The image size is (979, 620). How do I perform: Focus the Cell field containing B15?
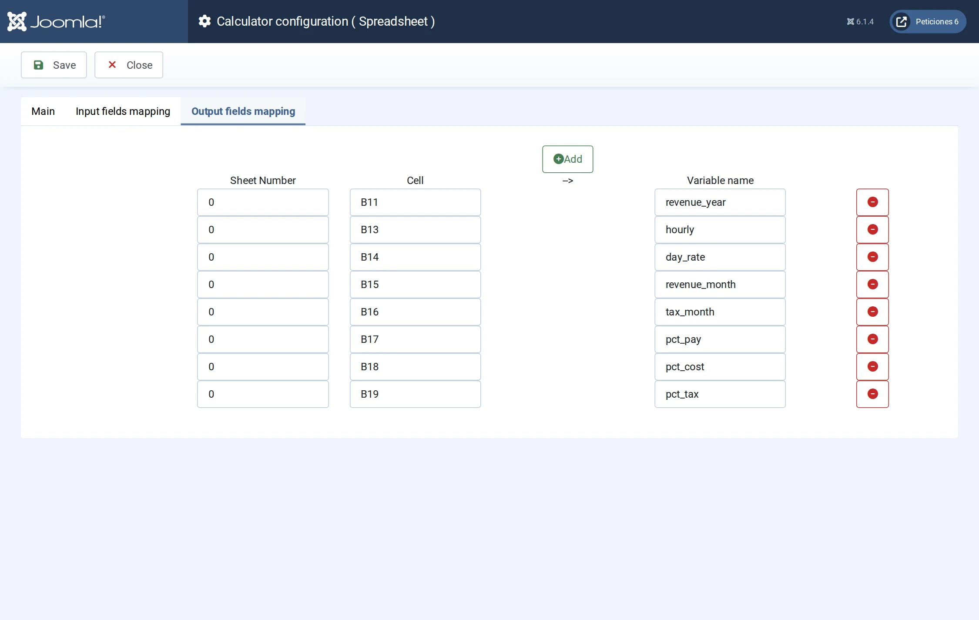(415, 285)
